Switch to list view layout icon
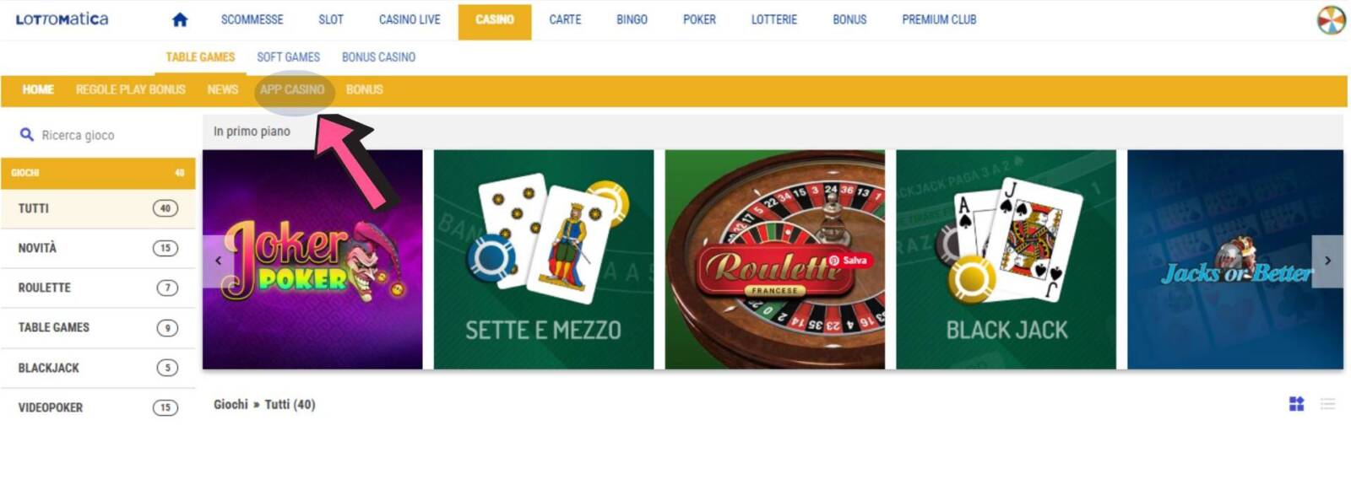Screen dimensions: 1351x479 point(1328,404)
